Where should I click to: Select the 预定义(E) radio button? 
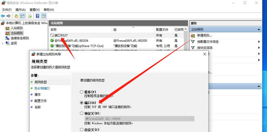(81, 113)
